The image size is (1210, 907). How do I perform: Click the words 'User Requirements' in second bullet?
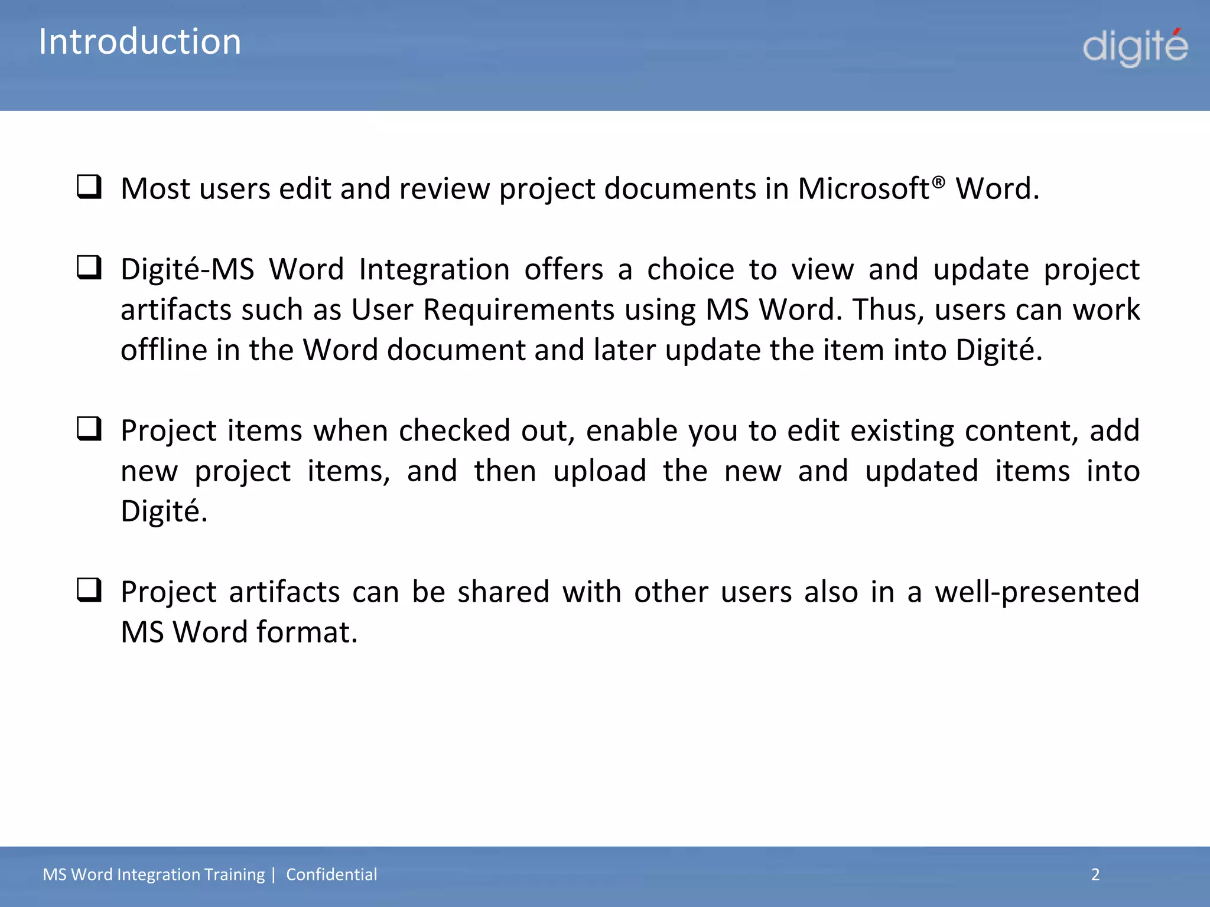pos(483,310)
